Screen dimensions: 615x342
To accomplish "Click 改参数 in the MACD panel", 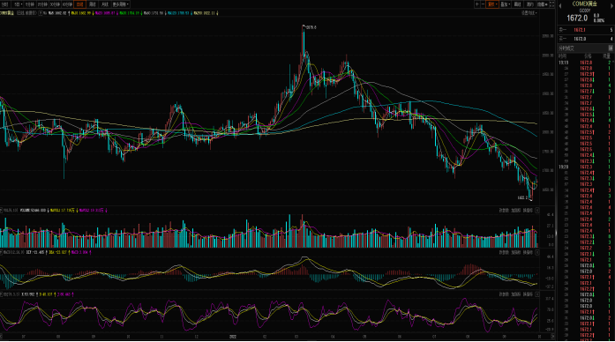I will pos(504,252).
